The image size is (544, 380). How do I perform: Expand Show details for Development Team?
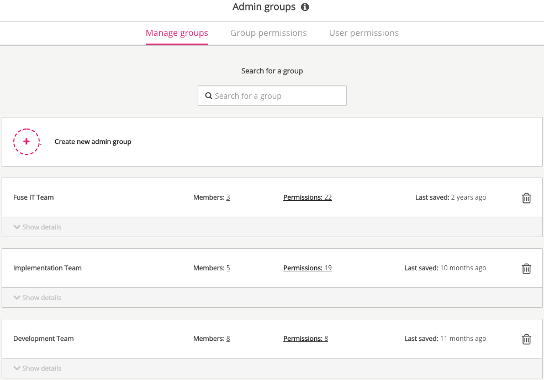click(x=38, y=368)
